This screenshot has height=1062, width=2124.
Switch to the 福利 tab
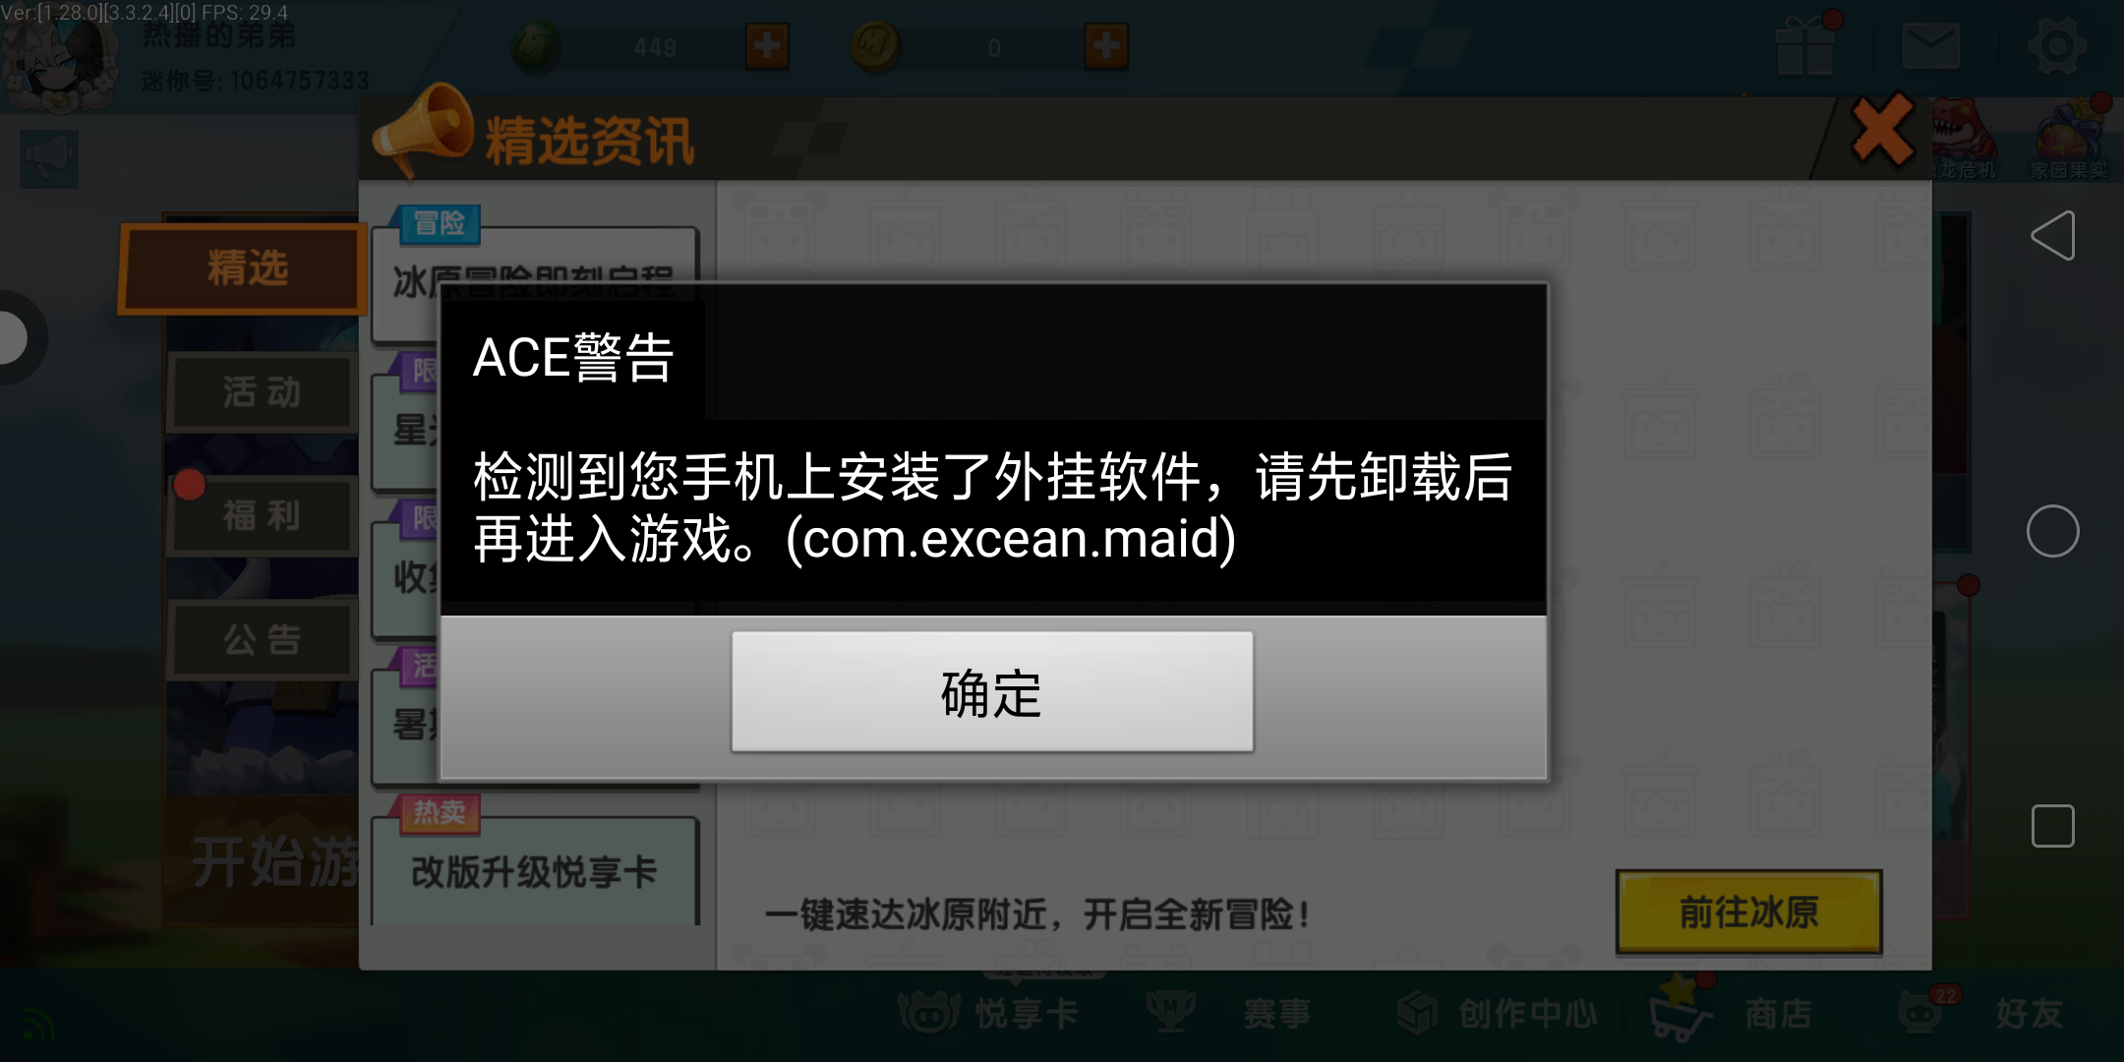(x=262, y=515)
